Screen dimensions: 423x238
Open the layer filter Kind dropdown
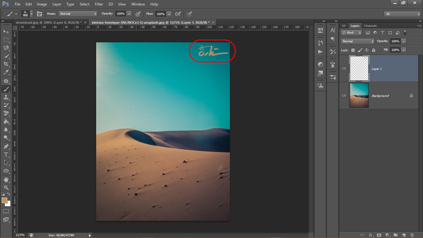(351, 33)
